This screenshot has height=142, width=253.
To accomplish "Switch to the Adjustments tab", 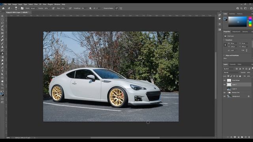I will pyautogui.click(x=236, y=32).
